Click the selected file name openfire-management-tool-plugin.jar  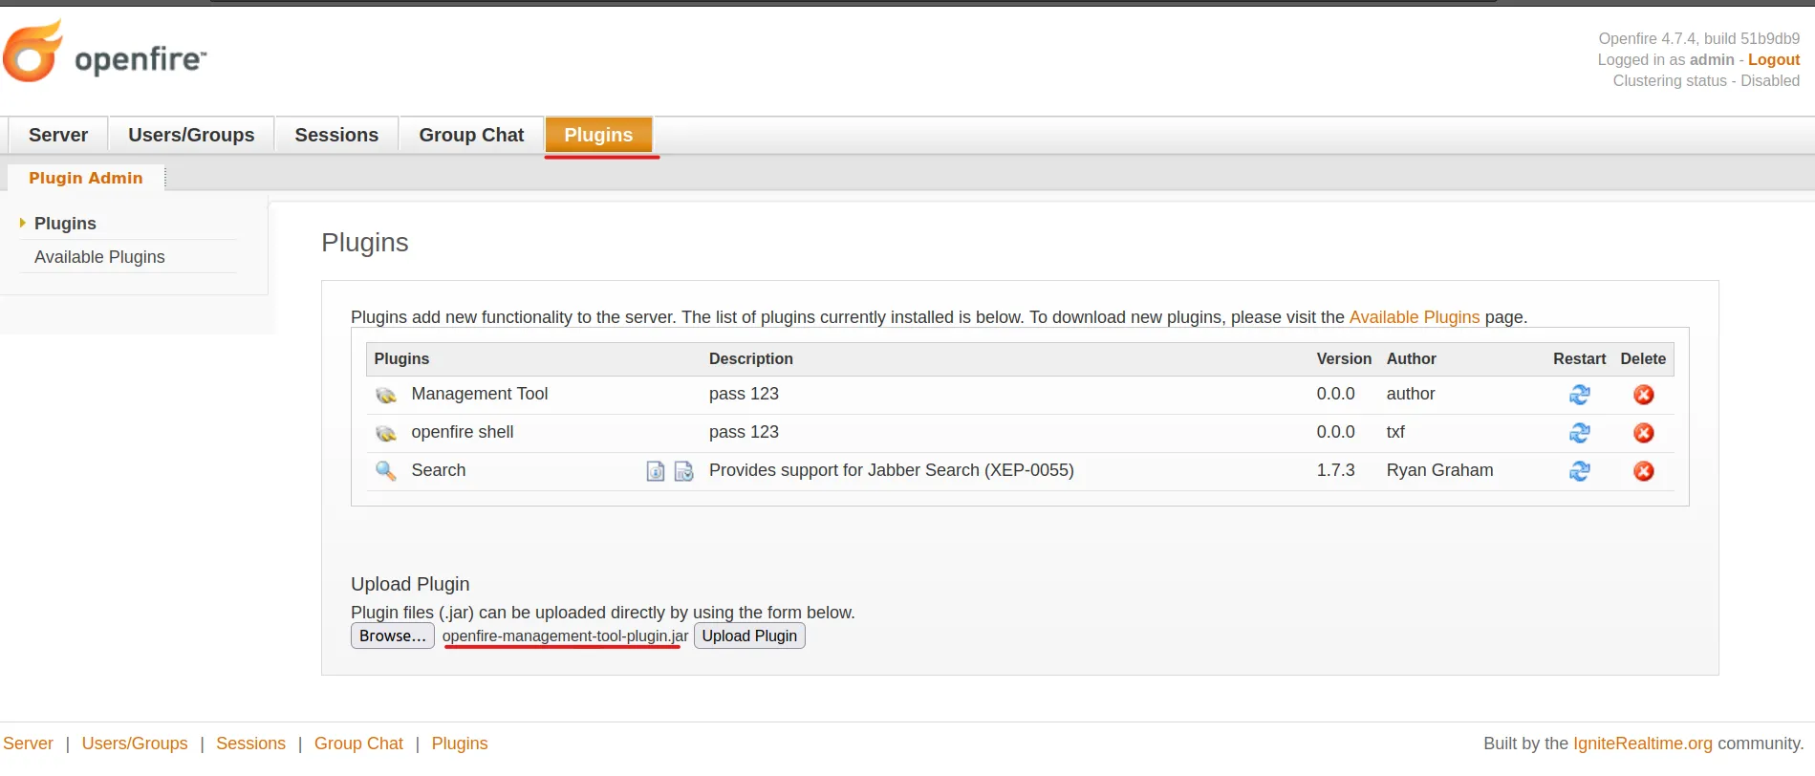click(565, 636)
